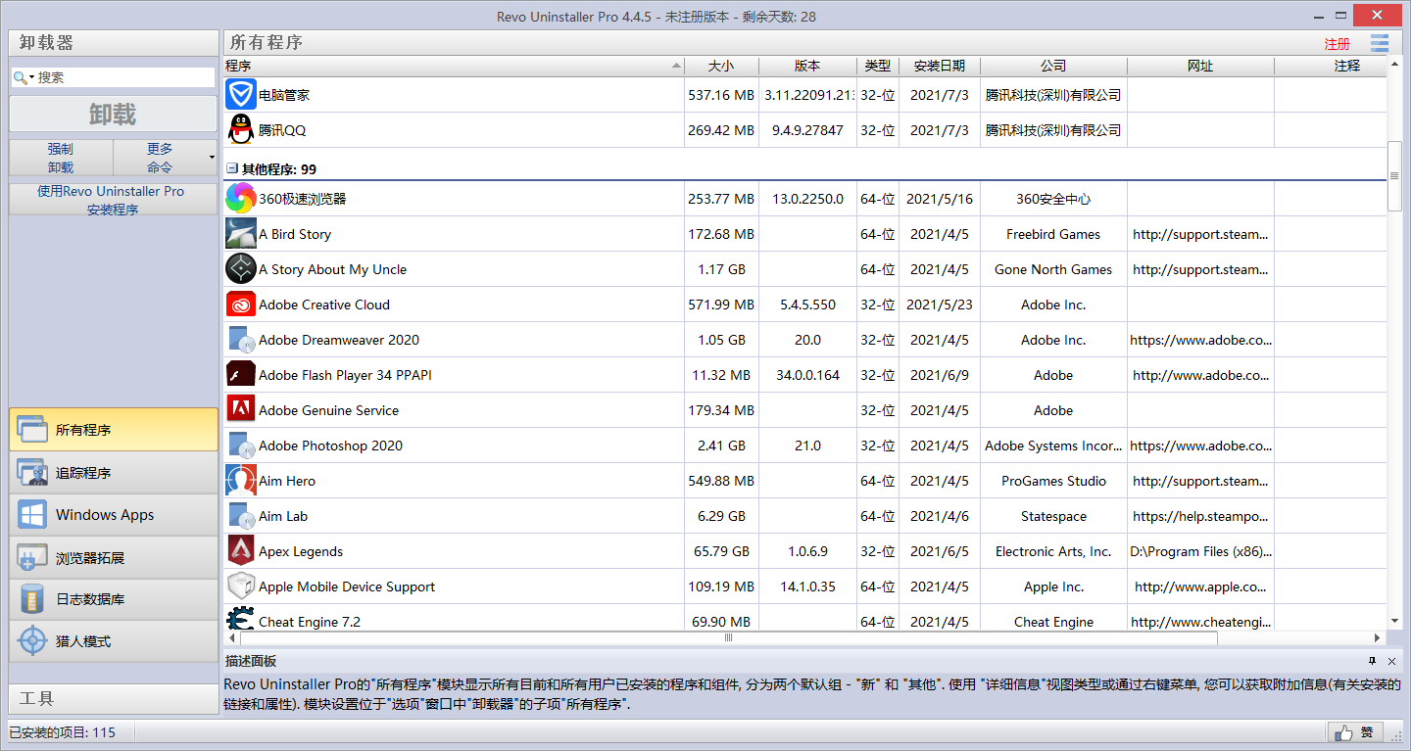Click into the 搜索 input field
Image resolution: width=1411 pixels, height=751 pixels.
(x=124, y=77)
